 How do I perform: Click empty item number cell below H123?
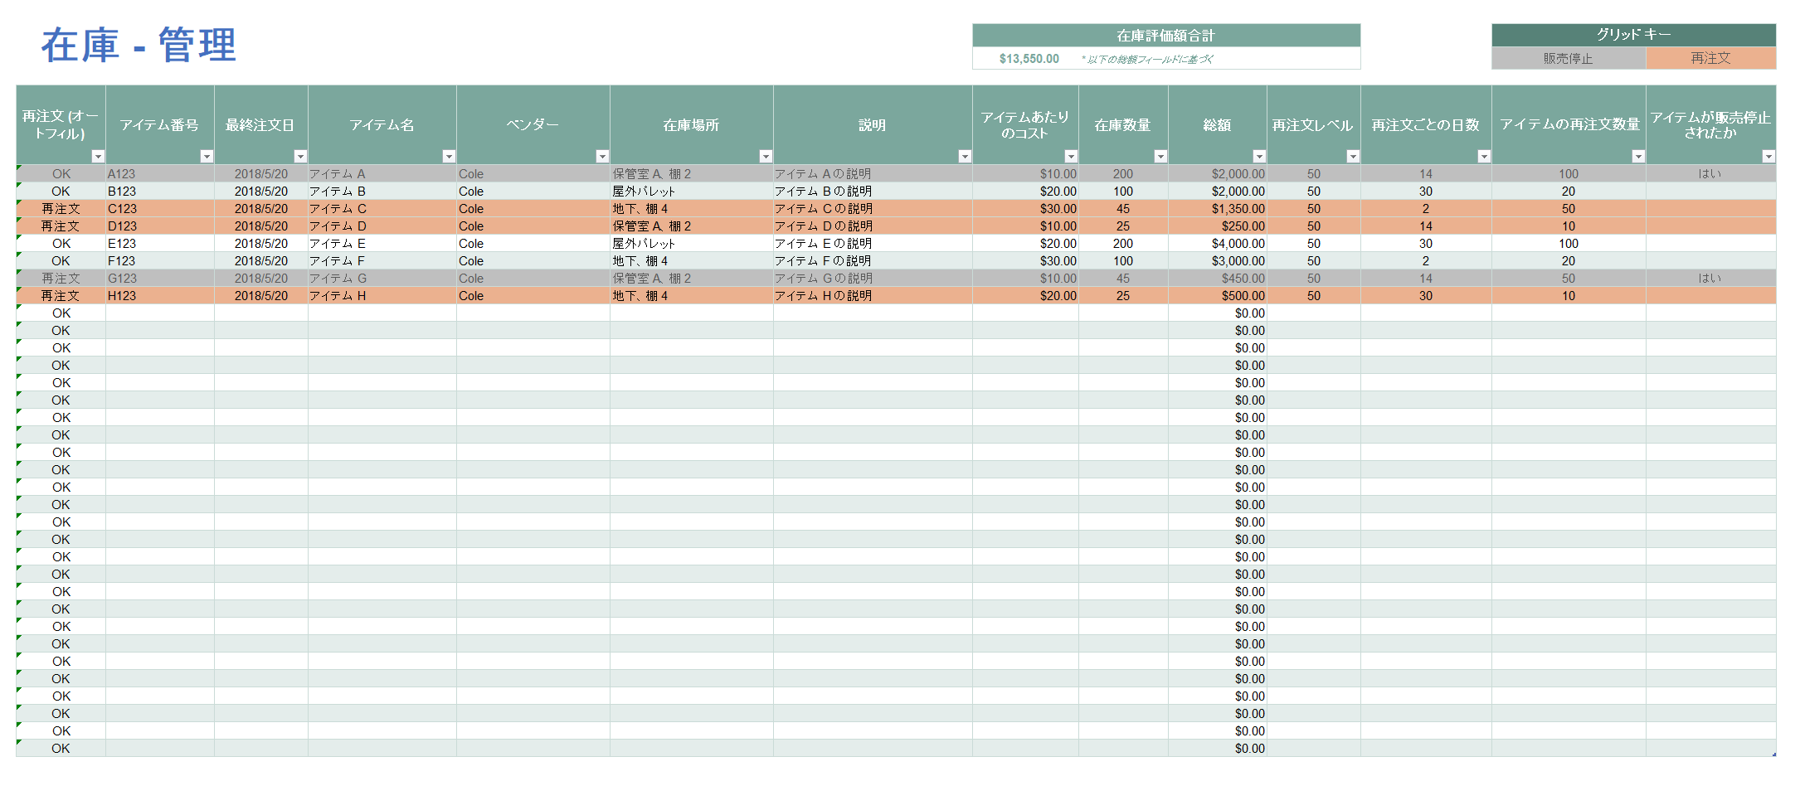click(x=159, y=313)
